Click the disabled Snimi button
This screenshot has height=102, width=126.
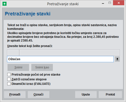click(18, 67)
